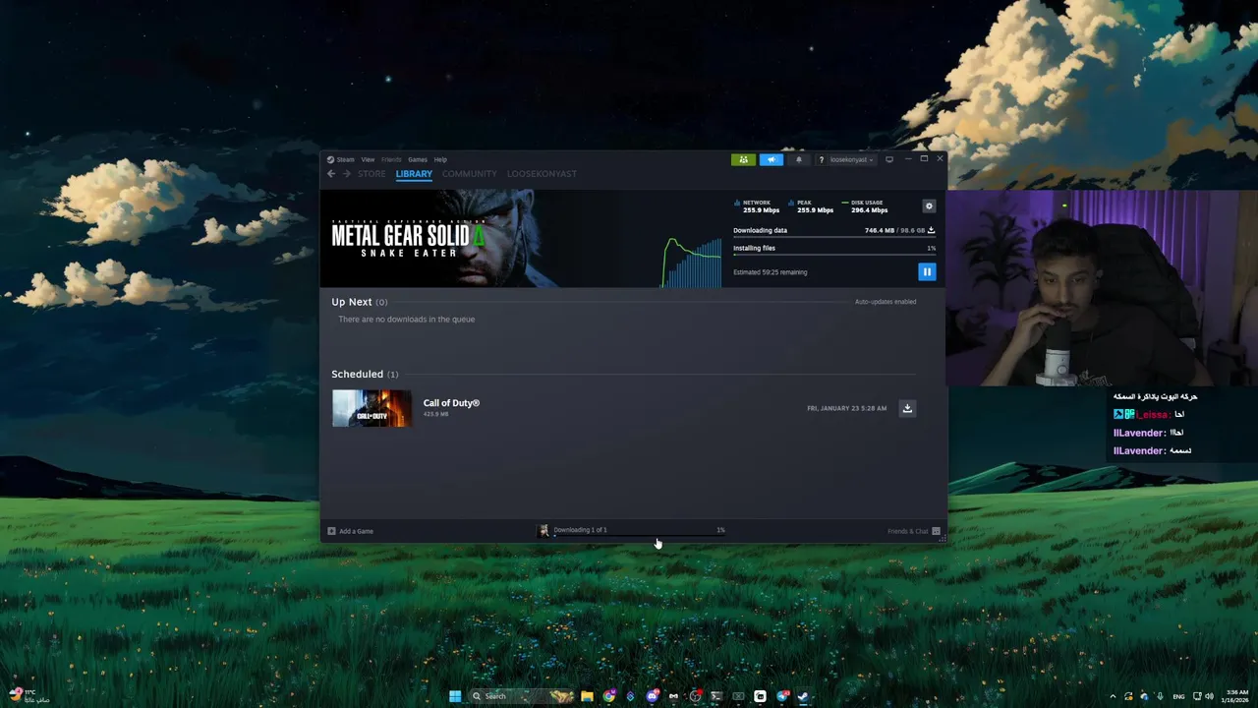Viewport: 1258px width, 708px height.
Task: Click the ENG language indicator
Action: click(1178, 696)
